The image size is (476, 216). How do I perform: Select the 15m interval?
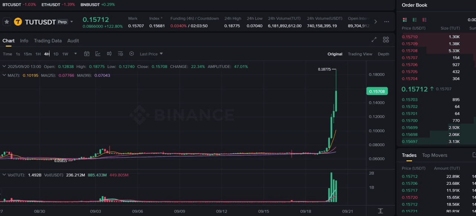point(28,54)
